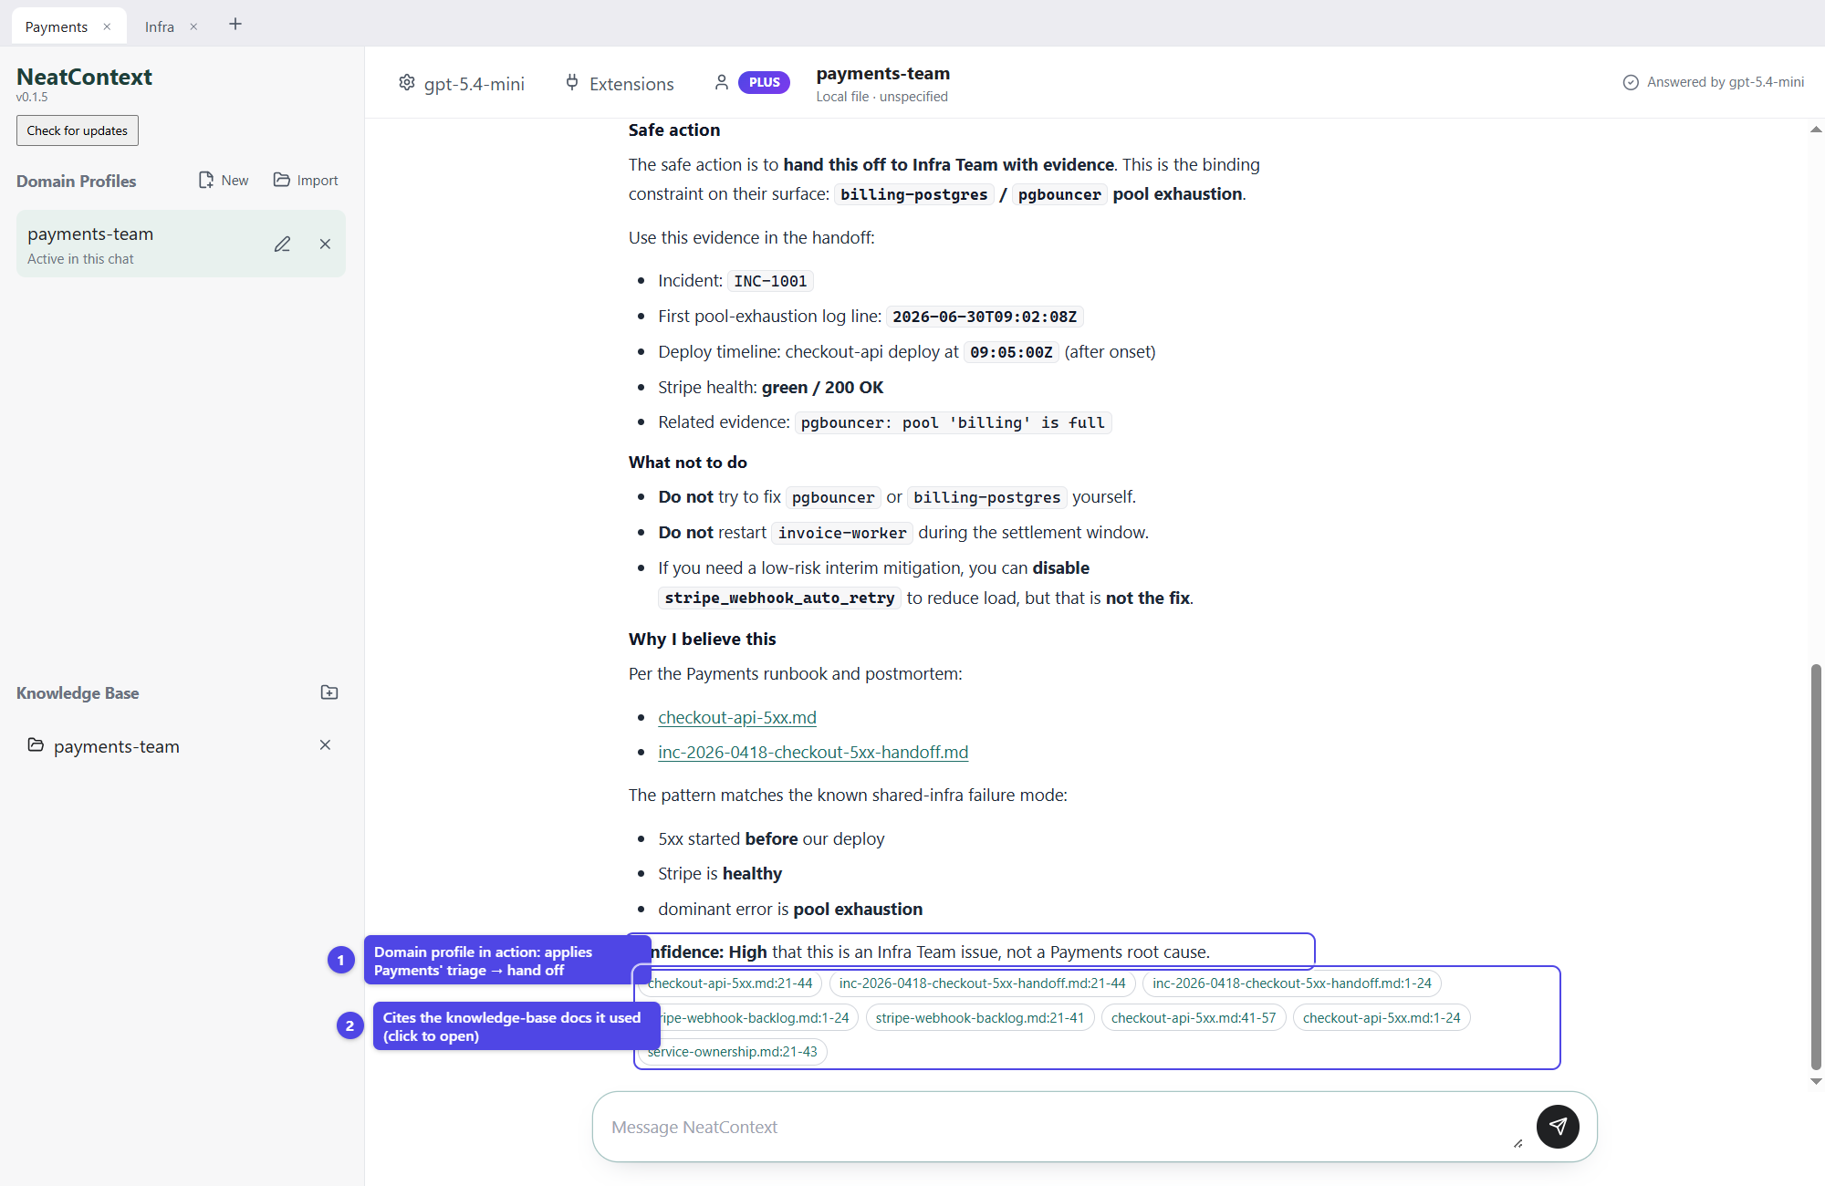Click the invoice-worker code label
Viewport: 1825px width, 1186px height.
842,533
